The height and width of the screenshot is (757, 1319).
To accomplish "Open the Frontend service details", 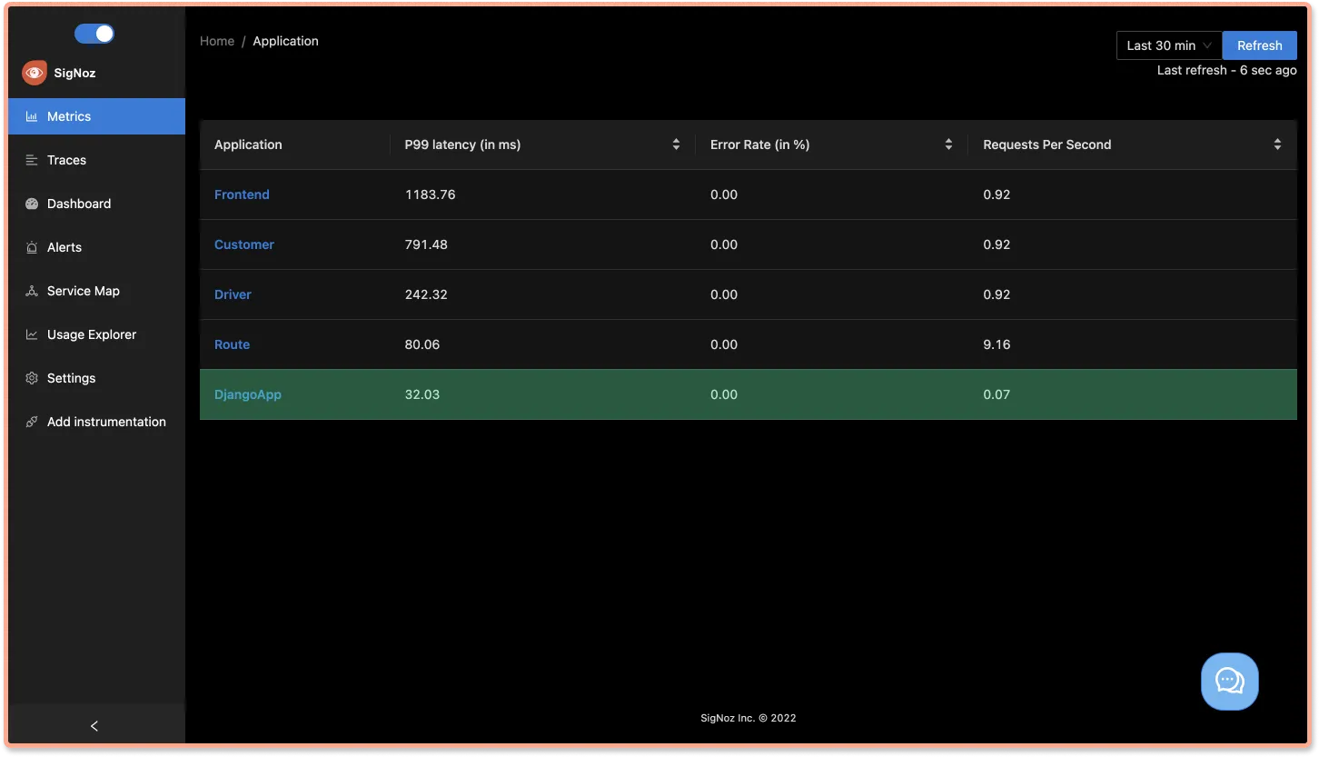I will (x=242, y=194).
